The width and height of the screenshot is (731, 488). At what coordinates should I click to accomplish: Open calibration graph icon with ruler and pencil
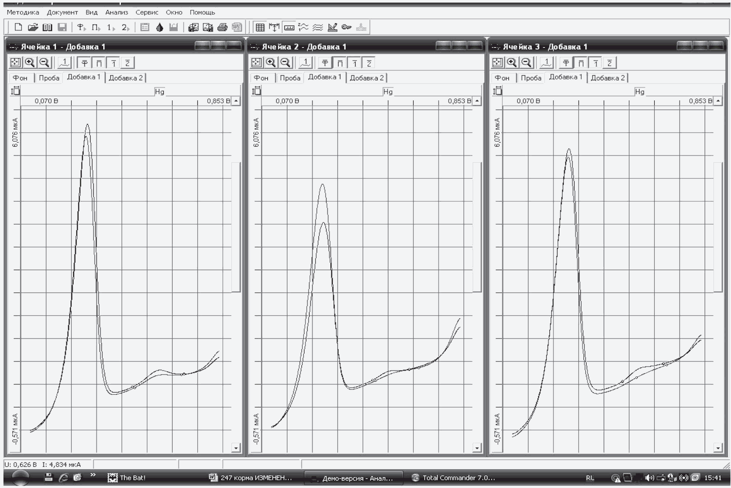click(x=332, y=27)
